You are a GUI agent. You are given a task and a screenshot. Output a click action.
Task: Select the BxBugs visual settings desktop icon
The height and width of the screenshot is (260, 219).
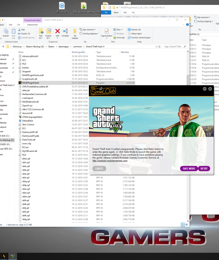click(84, 8)
